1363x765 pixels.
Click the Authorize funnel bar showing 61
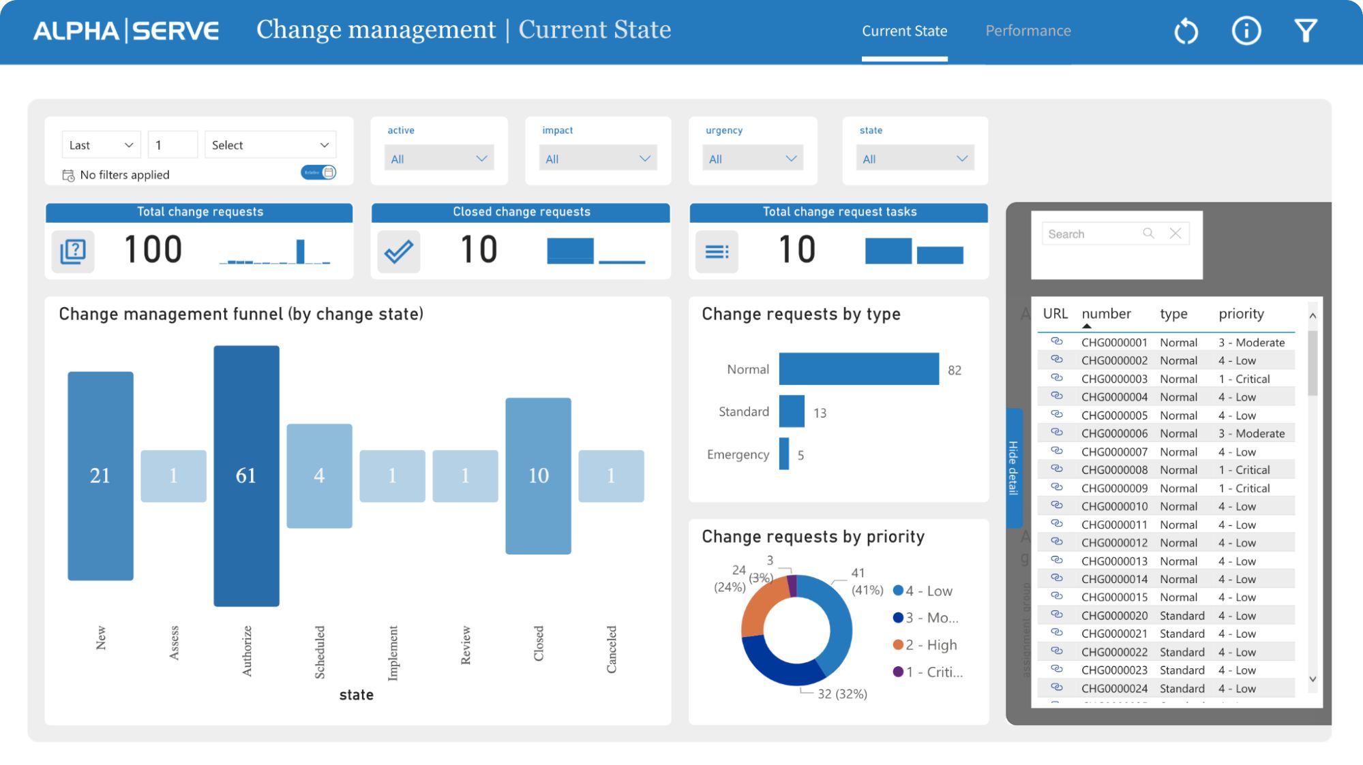click(247, 475)
